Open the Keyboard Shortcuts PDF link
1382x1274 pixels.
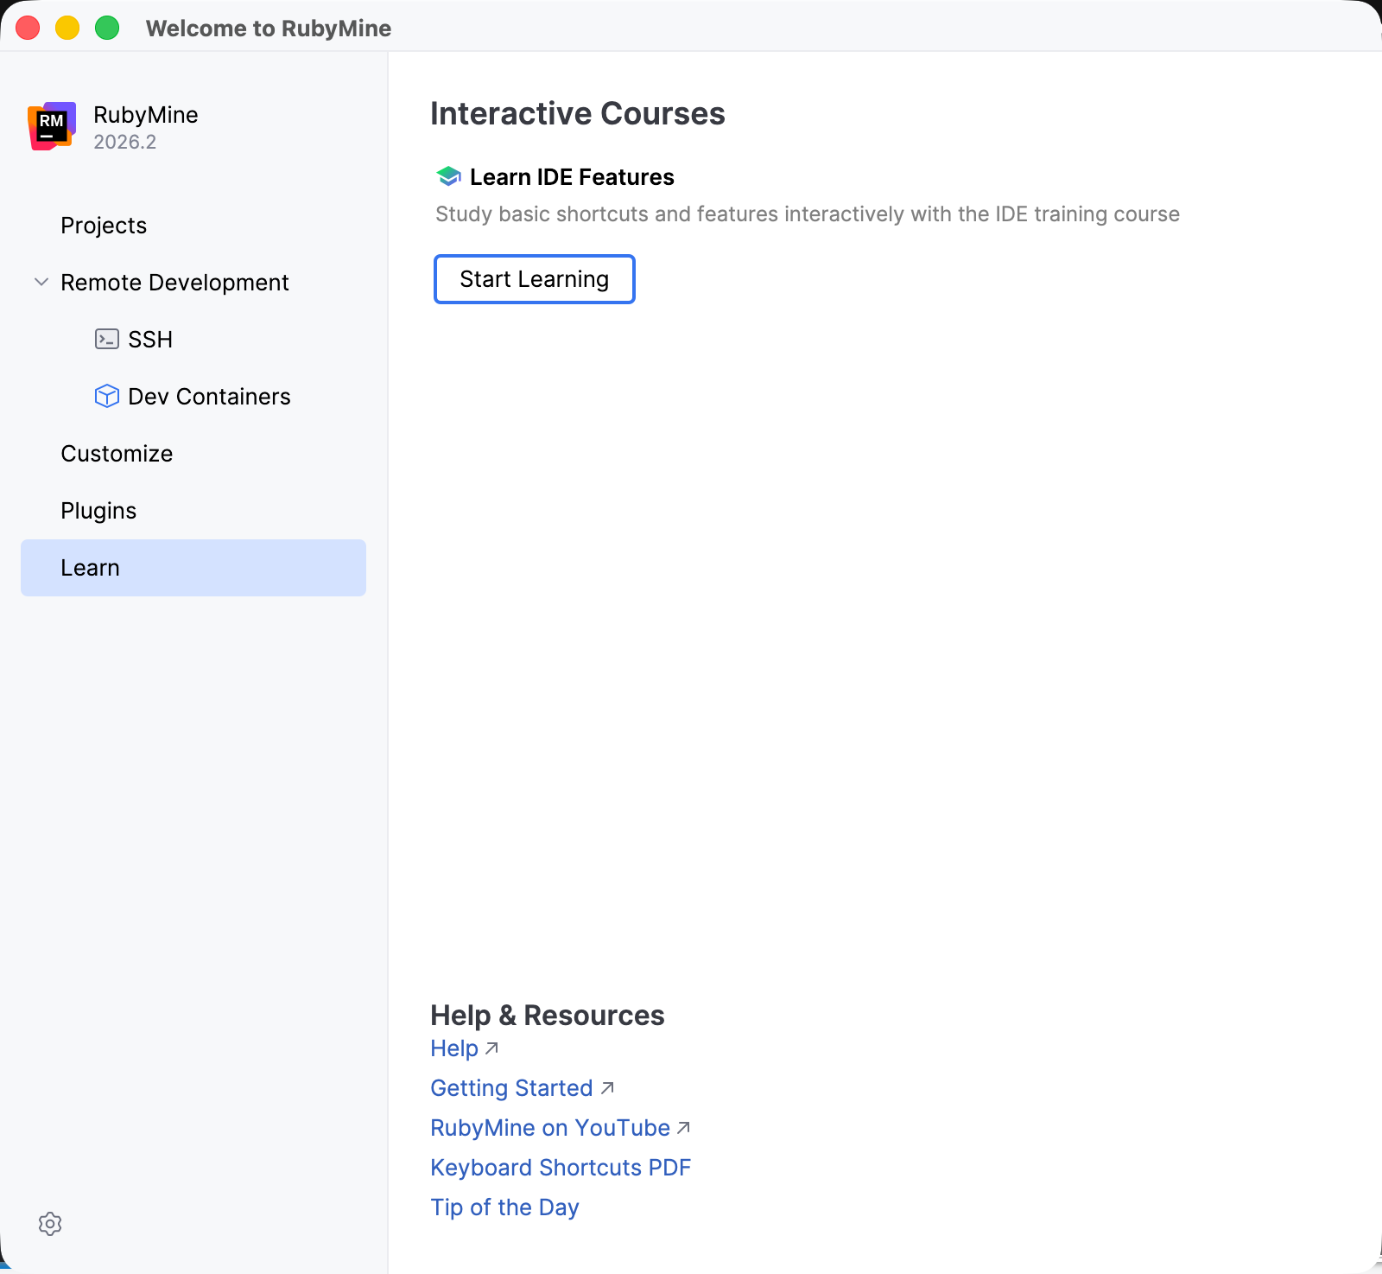(x=561, y=1168)
